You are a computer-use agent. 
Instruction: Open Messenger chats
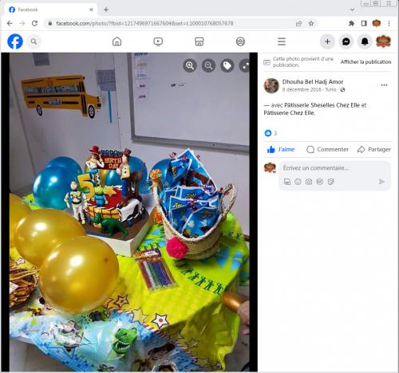click(x=346, y=41)
